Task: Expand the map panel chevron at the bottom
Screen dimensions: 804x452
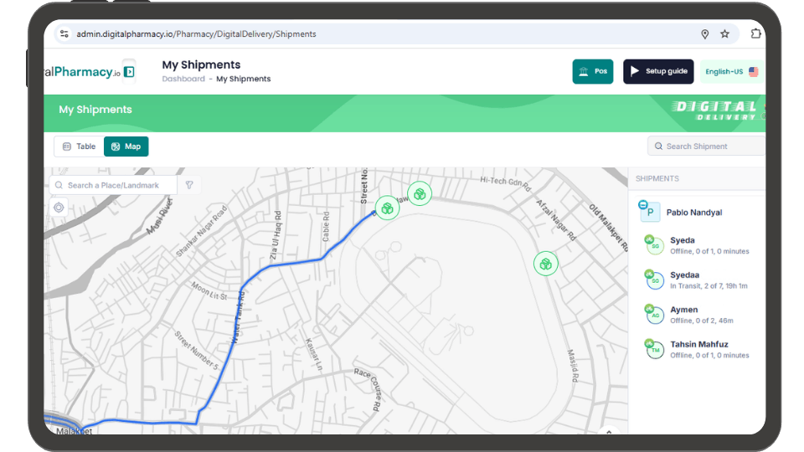Action: point(609,432)
